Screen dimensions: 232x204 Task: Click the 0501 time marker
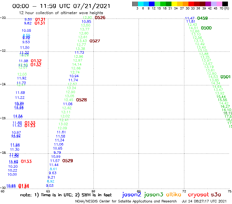[x=225, y=77]
